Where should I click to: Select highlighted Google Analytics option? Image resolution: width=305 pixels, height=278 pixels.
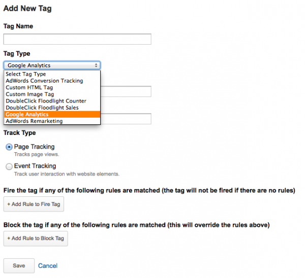[52, 114]
